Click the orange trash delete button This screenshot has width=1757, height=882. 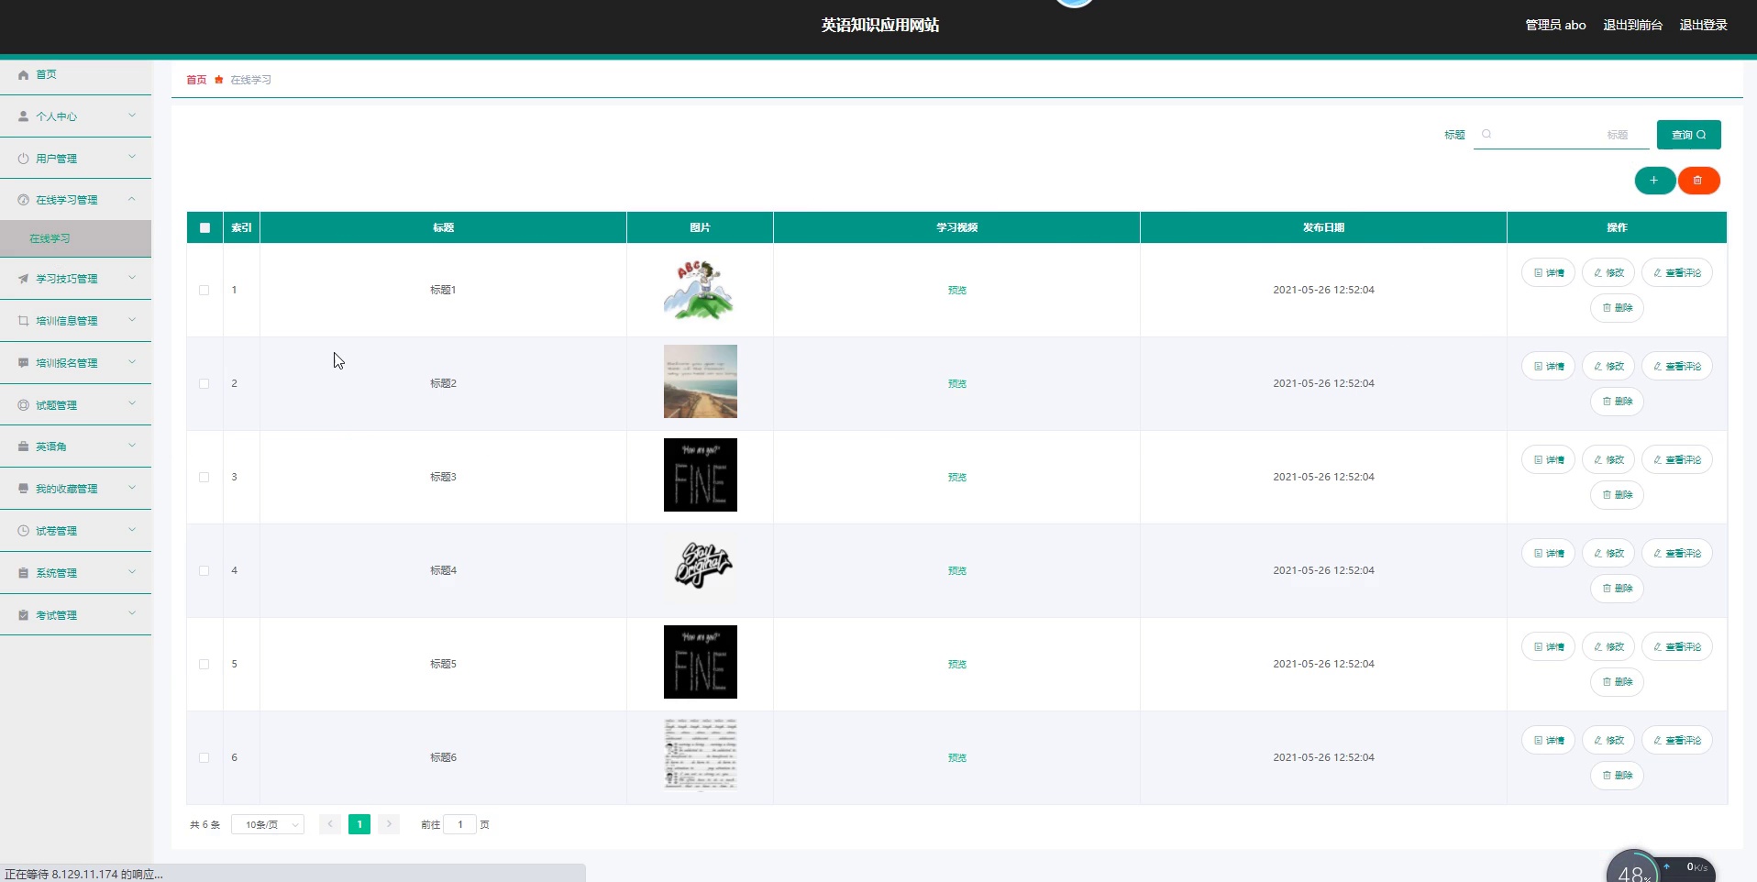click(x=1698, y=181)
